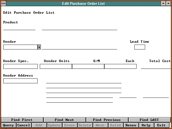Click Exit to leave the form
Image resolution: width=172 pixels, height=129 pixels.
pyautogui.click(x=162, y=125)
